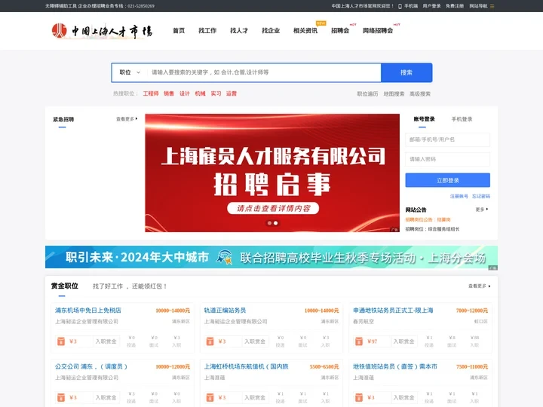Screen dimensions: 543x407
Task: Open 找人才 navigation item
Action: tap(239, 31)
